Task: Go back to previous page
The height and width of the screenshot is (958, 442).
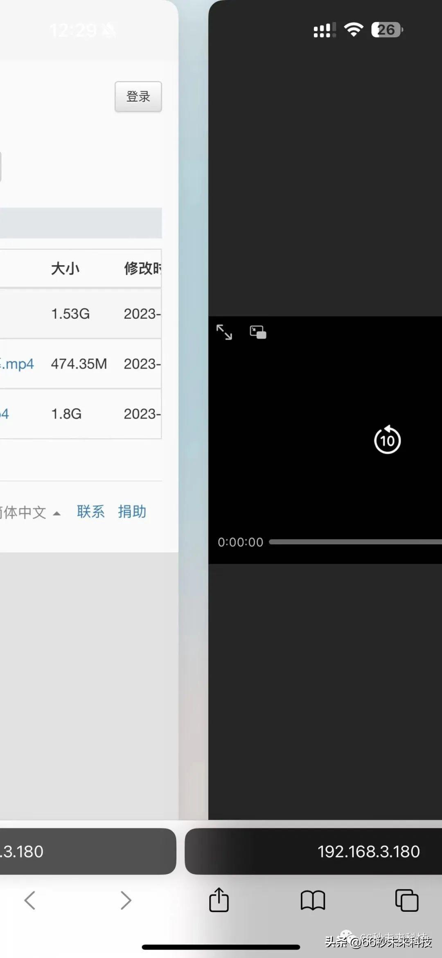Action: [x=30, y=900]
